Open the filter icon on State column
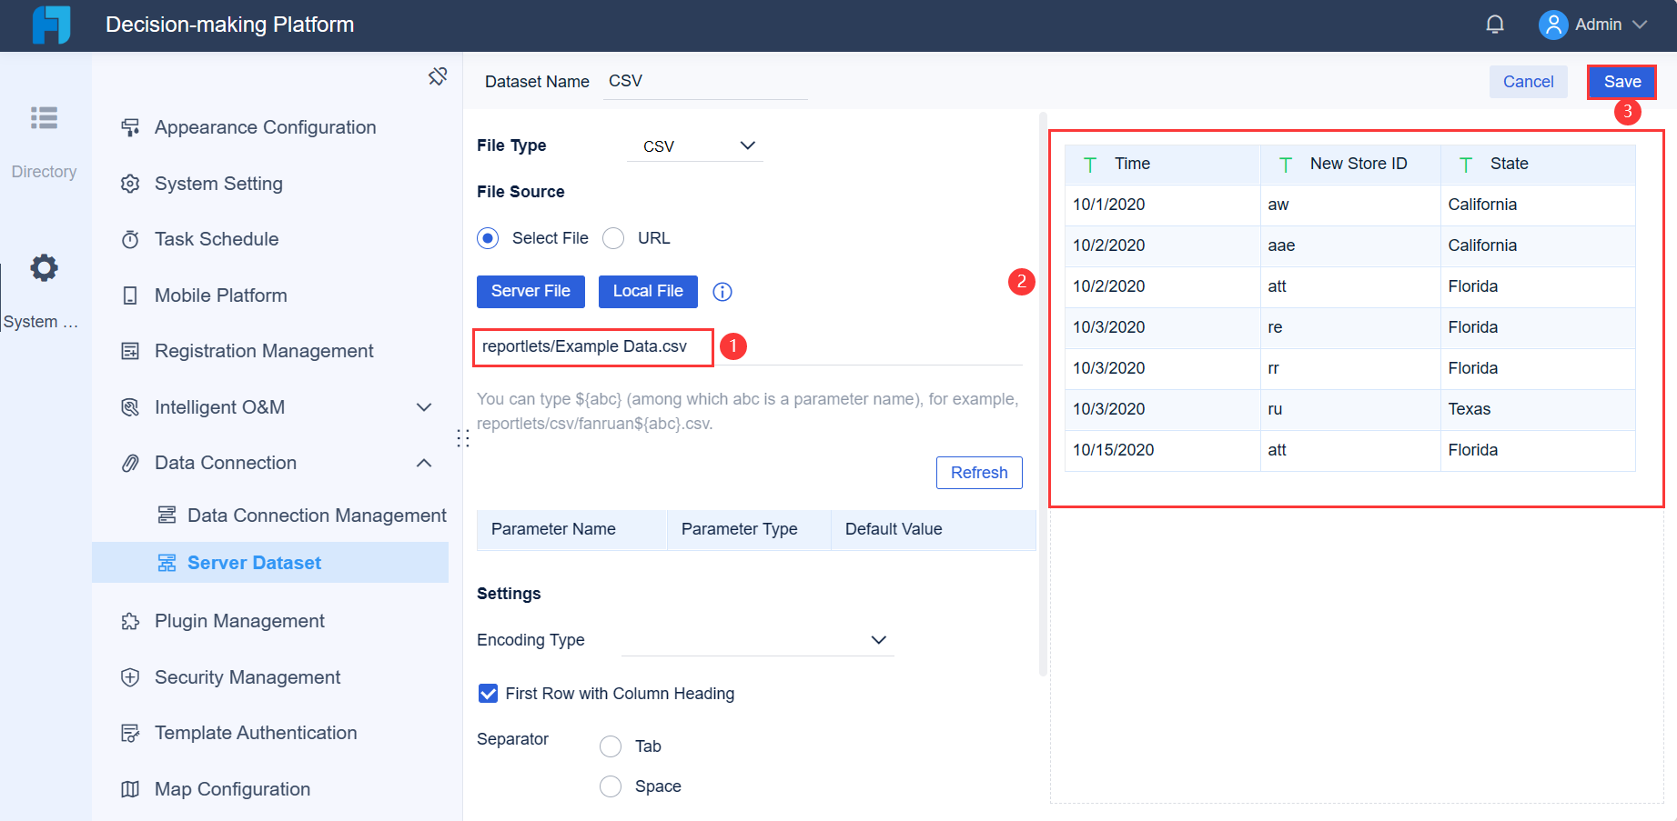 (1466, 165)
